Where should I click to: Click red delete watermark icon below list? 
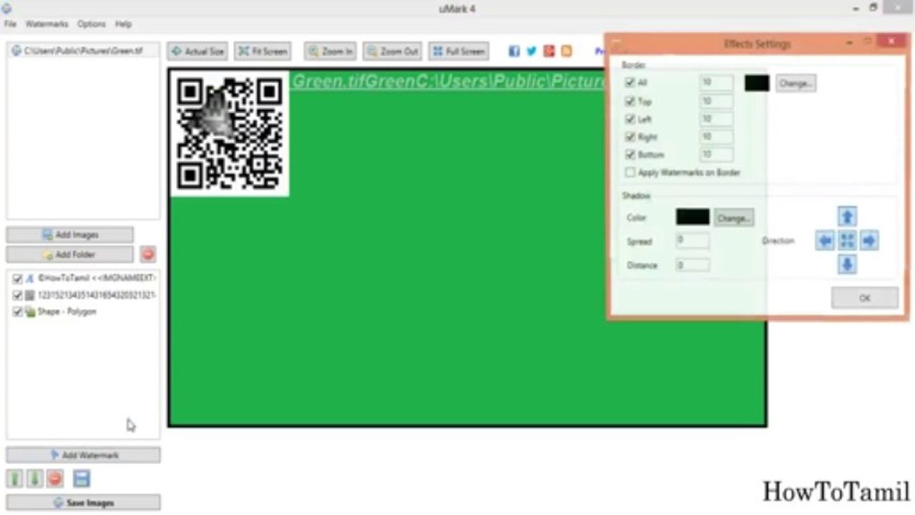tap(55, 479)
